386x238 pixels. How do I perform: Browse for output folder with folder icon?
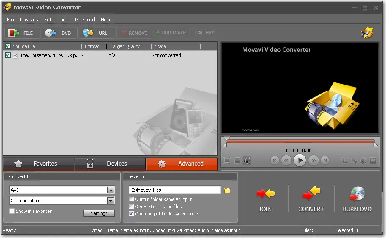click(227, 190)
